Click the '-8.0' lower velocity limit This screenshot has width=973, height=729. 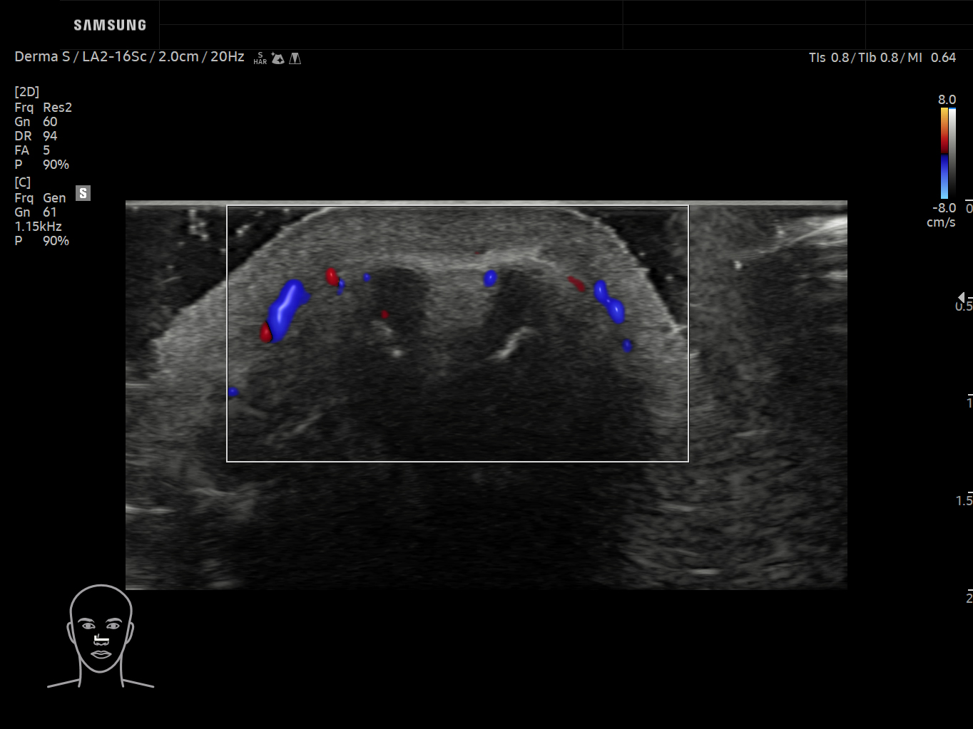pyautogui.click(x=944, y=208)
